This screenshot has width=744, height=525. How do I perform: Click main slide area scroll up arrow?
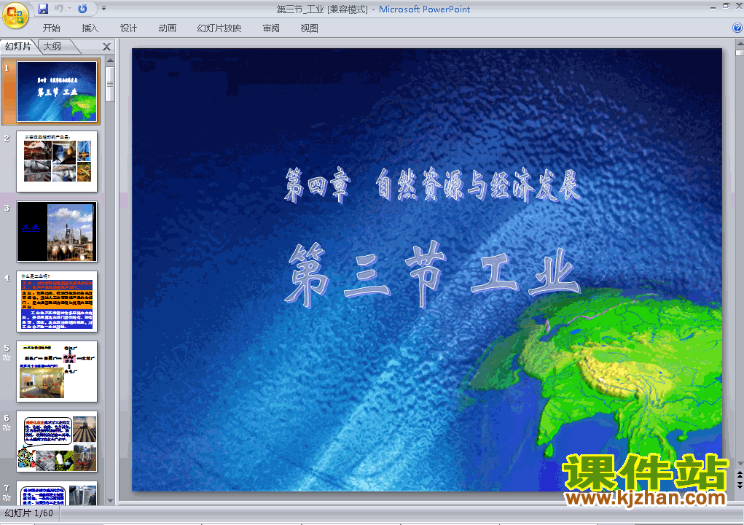(x=740, y=44)
